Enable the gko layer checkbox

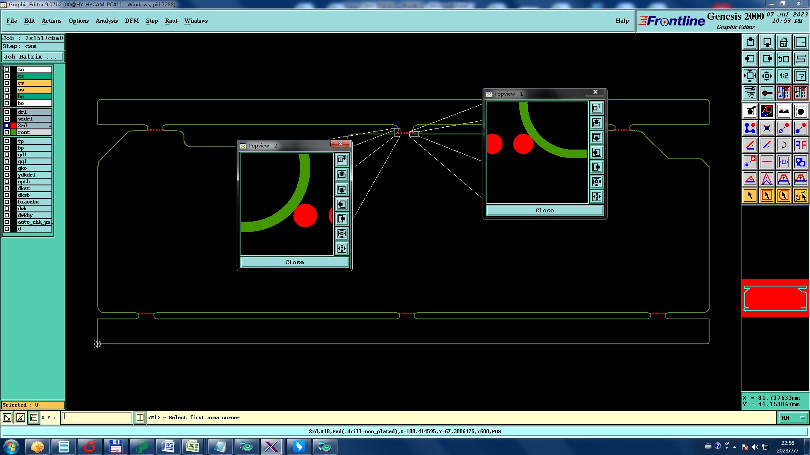click(7, 168)
